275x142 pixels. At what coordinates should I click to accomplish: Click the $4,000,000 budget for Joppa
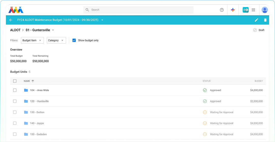click(x=256, y=123)
